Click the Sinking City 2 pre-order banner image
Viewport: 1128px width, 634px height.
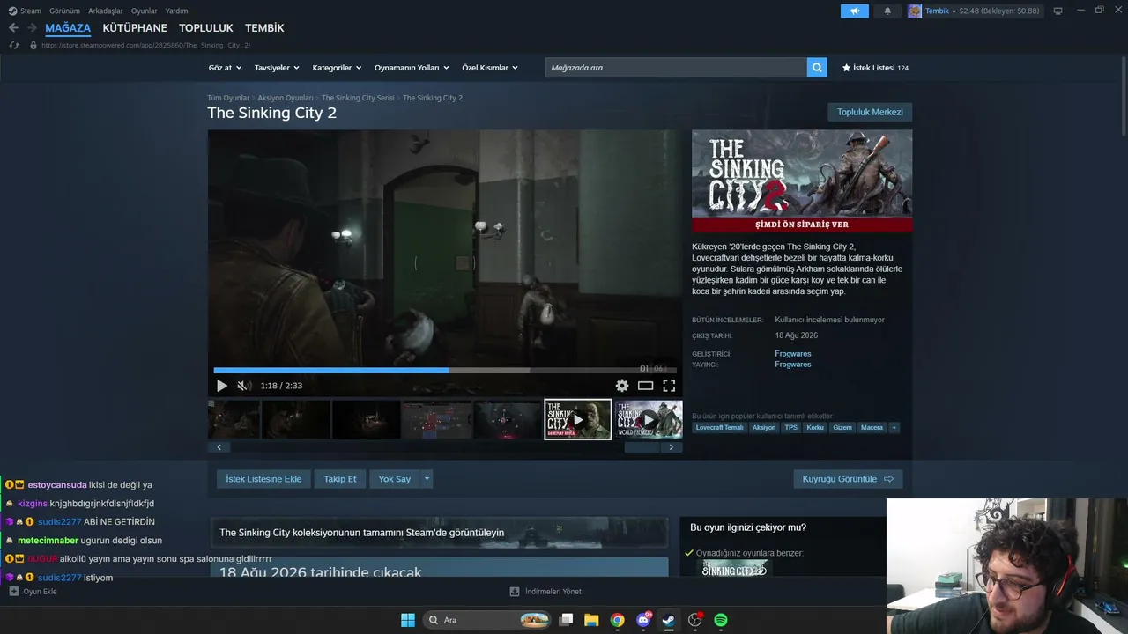802,181
